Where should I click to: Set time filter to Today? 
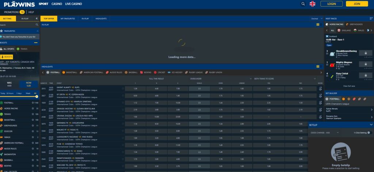(x=3, y=93)
